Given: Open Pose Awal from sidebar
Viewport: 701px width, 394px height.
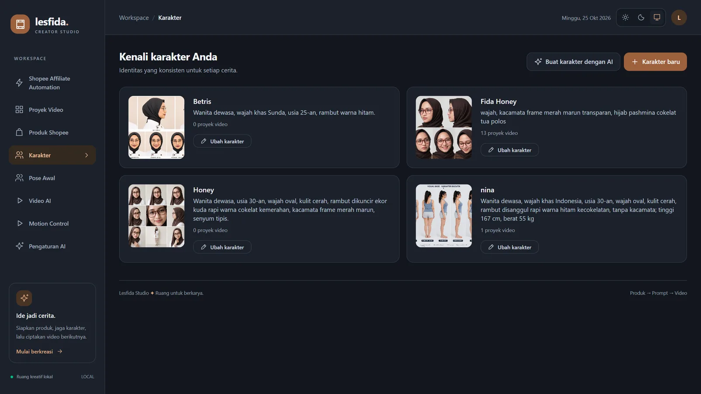Looking at the screenshot, I should point(52,178).
